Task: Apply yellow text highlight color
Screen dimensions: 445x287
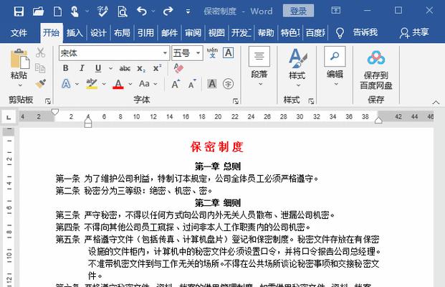Action: coord(92,84)
